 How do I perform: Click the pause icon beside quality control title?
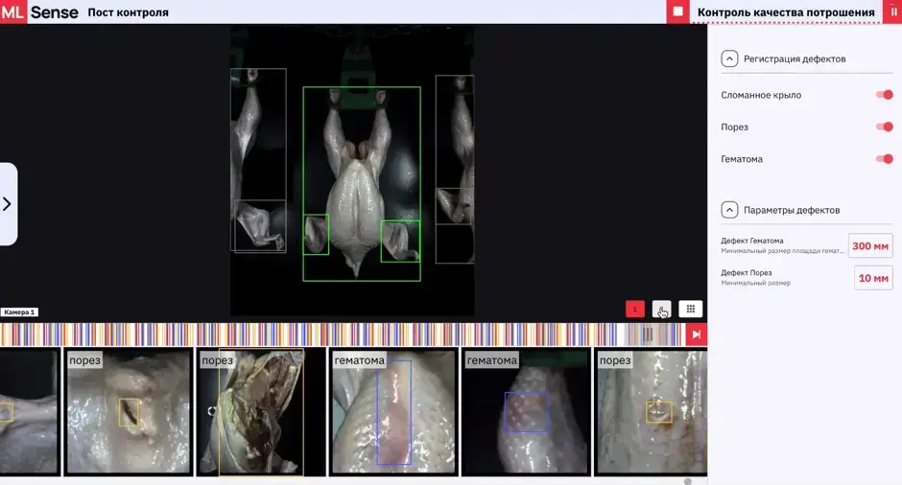pos(893,12)
